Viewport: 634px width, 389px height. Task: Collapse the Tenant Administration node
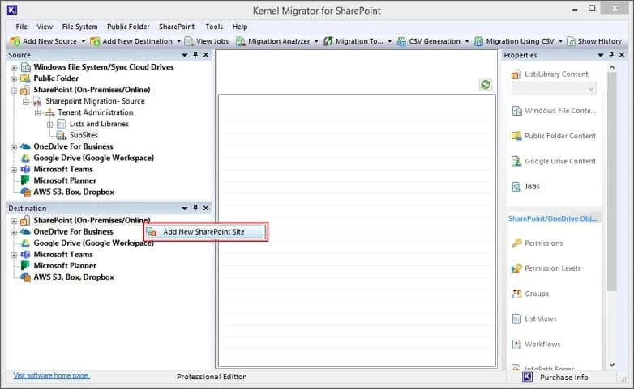click(x=37, y=113)
